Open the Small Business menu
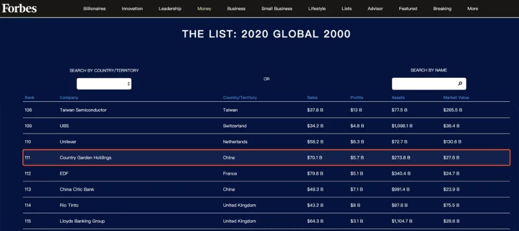The image size is (519, 231). (277, 9)
